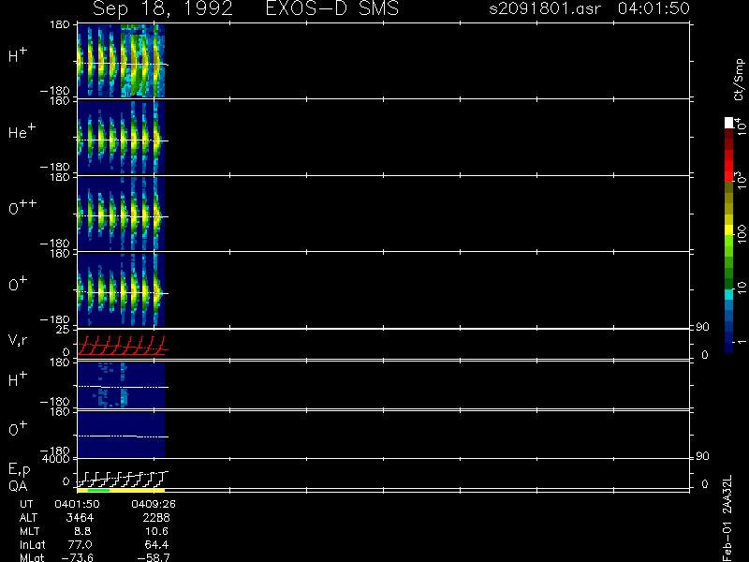Viewport: 749px width, 562px height.
Task: Pick the white top segment of color bar
Action: click(729, 123)
